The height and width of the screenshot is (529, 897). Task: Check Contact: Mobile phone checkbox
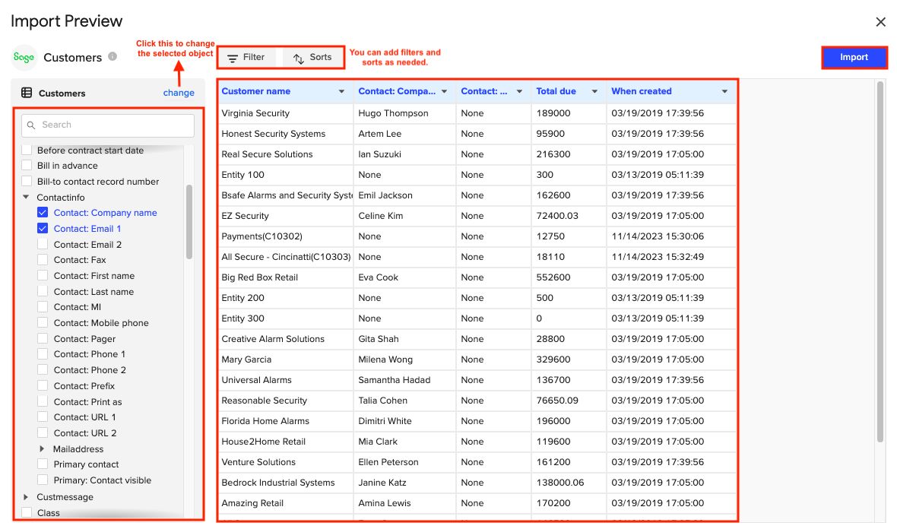pos(43,322)
